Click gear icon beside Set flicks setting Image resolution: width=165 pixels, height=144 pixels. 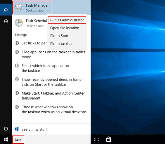click(17, 43)
